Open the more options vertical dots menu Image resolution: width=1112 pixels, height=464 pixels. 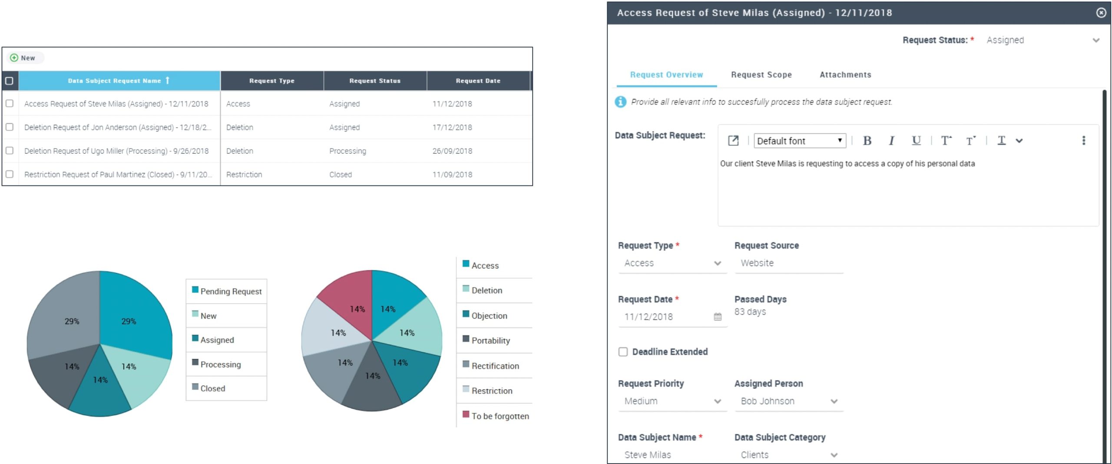tap(1083, 141)
